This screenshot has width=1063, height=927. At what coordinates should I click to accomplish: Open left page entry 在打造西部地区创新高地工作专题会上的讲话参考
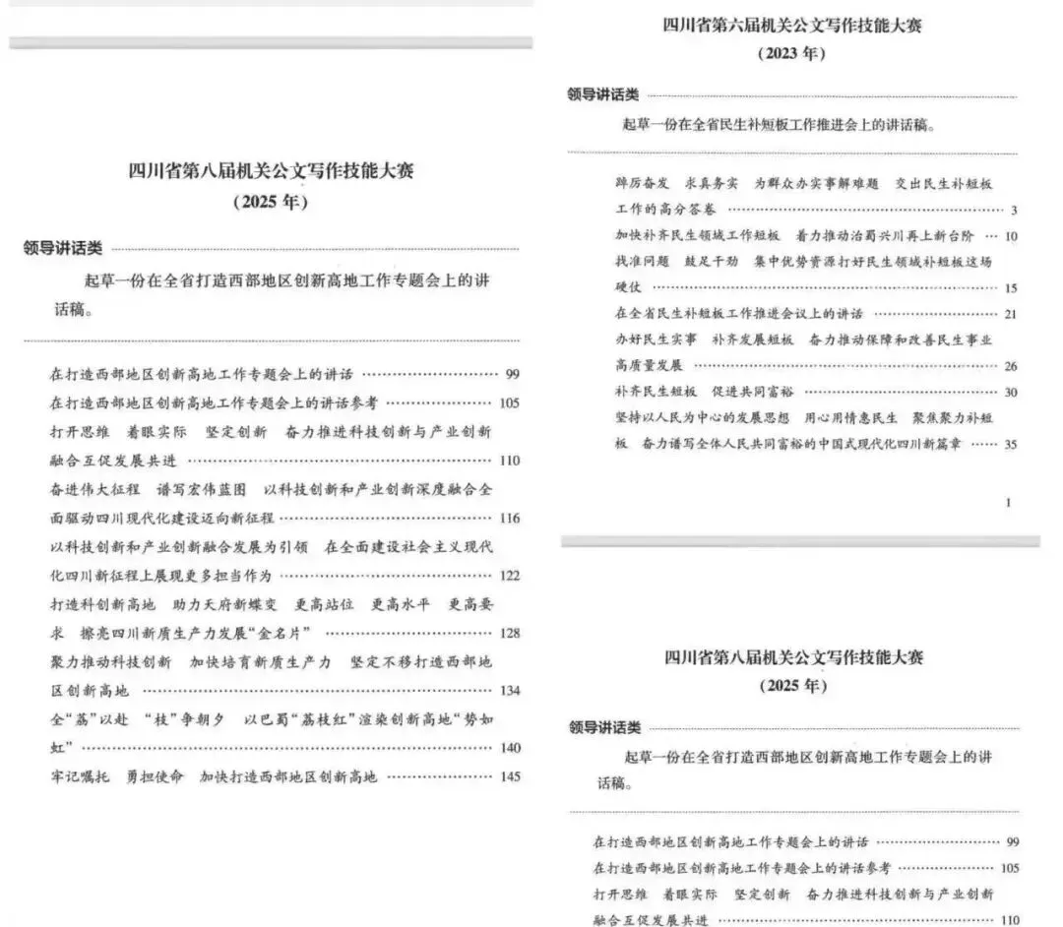pos(284,402)
